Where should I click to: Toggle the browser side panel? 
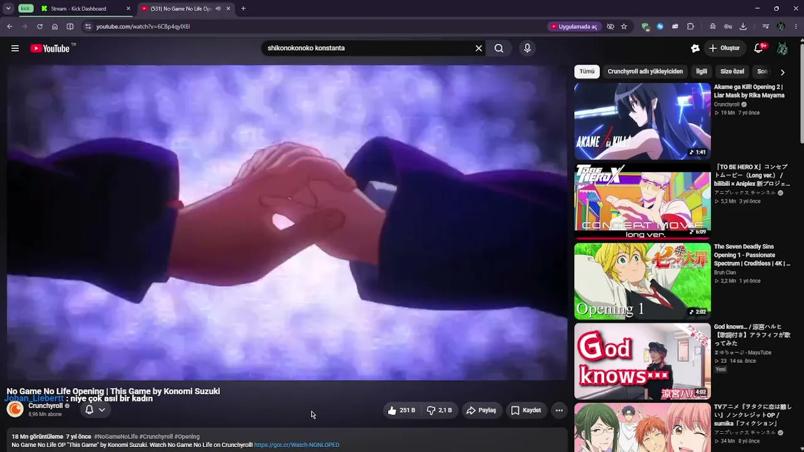70,26
